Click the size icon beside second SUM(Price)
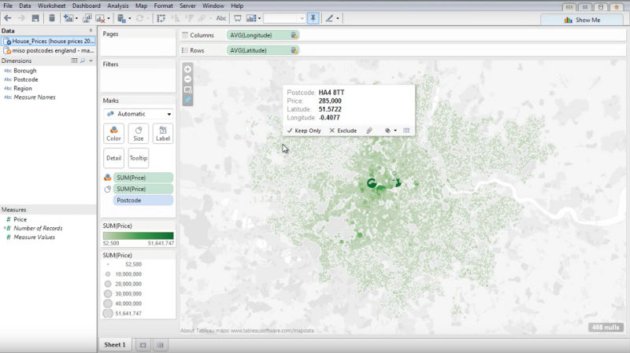The image size is (630, 353). (x=107, y=189)
